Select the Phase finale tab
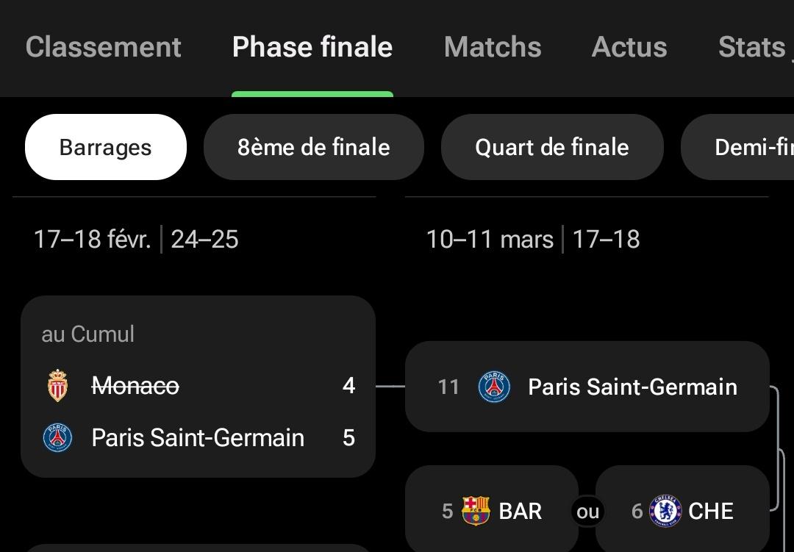The image size is (794, 552). click(312, 48)
